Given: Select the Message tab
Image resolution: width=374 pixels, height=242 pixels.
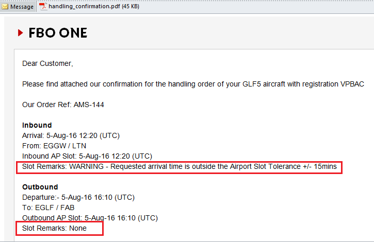Looking at the screenshot, I should pyautogui.click(x=18, y=7).
